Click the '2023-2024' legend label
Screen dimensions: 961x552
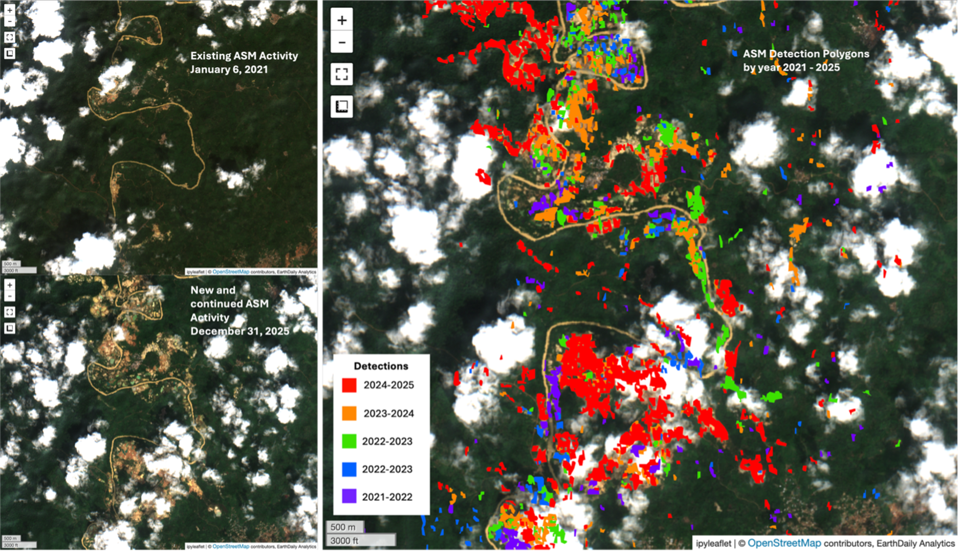(x=388, y=413)
